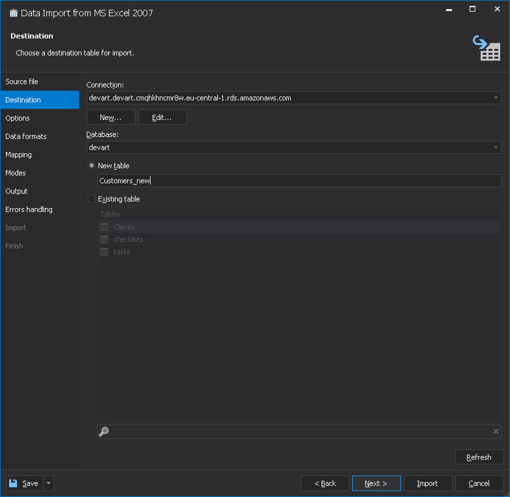Open the Options wizard page
This screenshot has height=497, width=510.
point(39,118)
